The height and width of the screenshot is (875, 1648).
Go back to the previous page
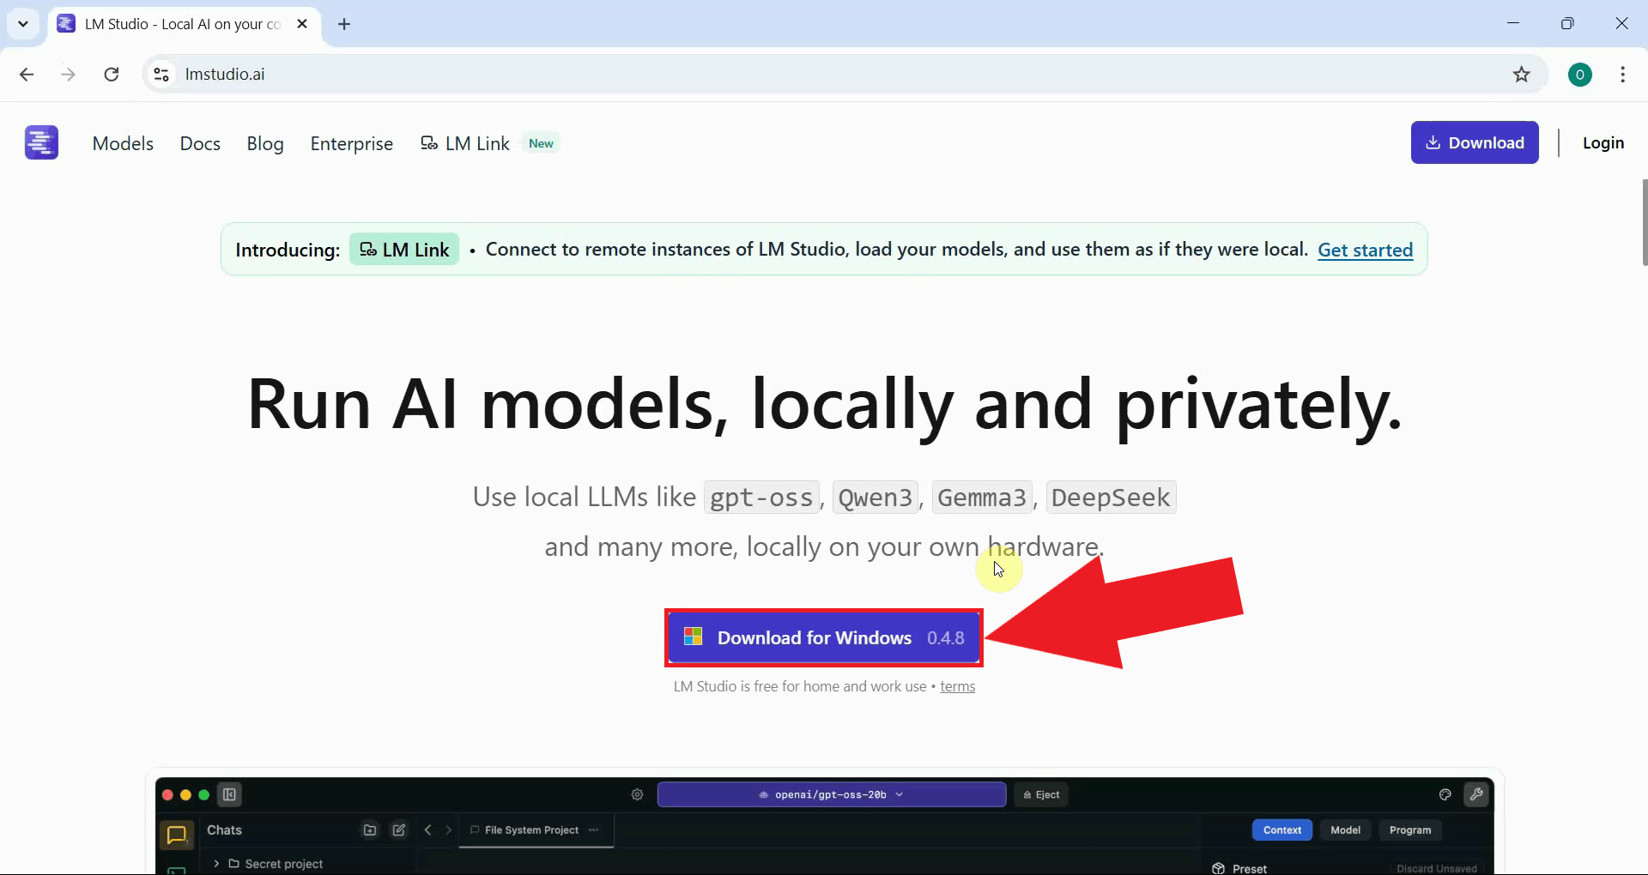click(x=27, y=75)
